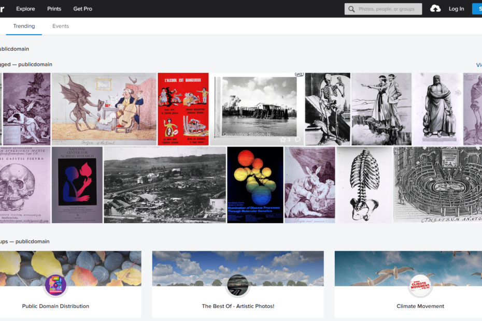Click The Best Of group's circular avatar

click(237, 285)
